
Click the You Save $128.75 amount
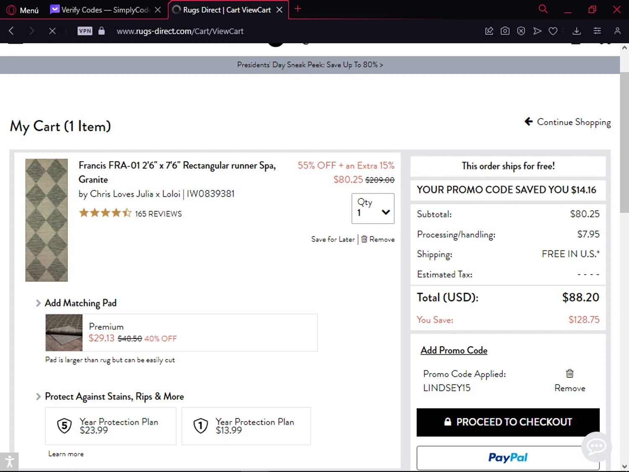tap(584, 320)
